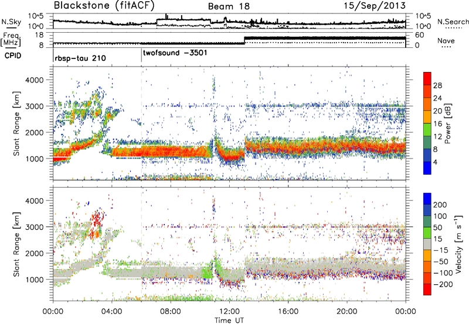Click the '28' value on the power scale
Viewport: 469px width, 324px height.
click(437, 85)
